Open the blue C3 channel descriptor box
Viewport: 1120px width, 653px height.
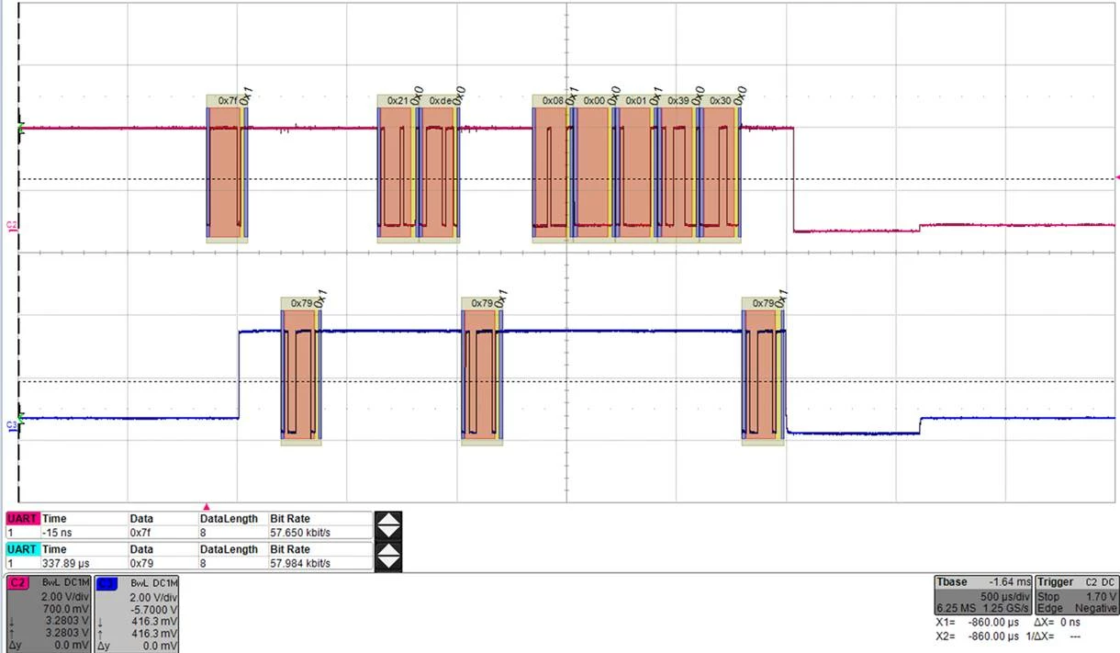click(137, 614)
